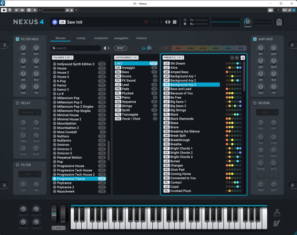This screenshot has height=235, width=297.
Task: Switch to the librarian tab
Action: tap(61, 38)
